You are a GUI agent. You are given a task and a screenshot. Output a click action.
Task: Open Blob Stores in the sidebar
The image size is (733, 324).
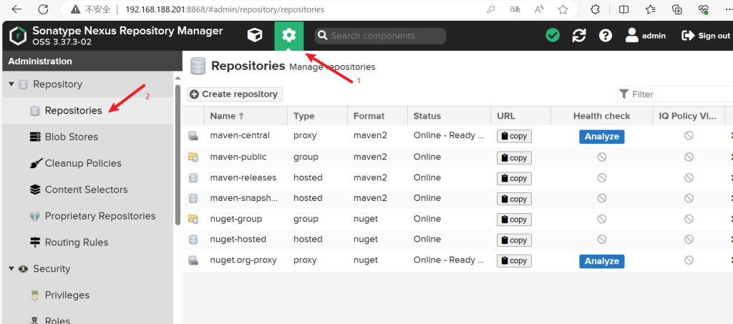pos(71,137)
